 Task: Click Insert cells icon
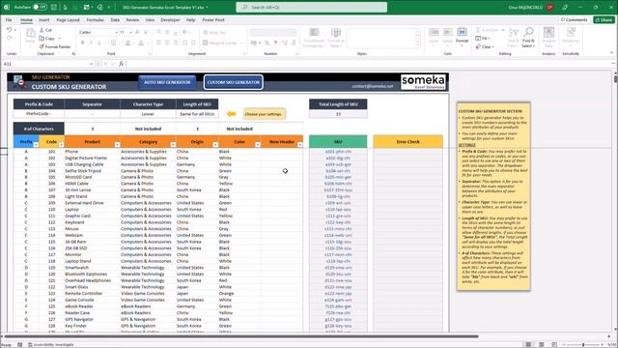coord(434,32)
